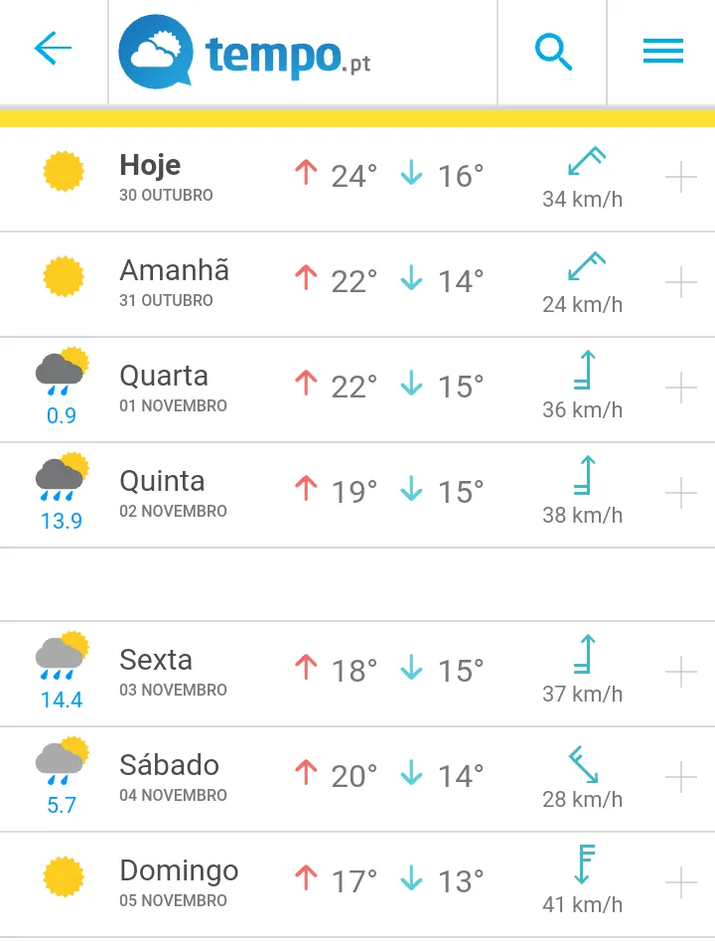Expand Hoje details with the plus sign

coord(681,177)
